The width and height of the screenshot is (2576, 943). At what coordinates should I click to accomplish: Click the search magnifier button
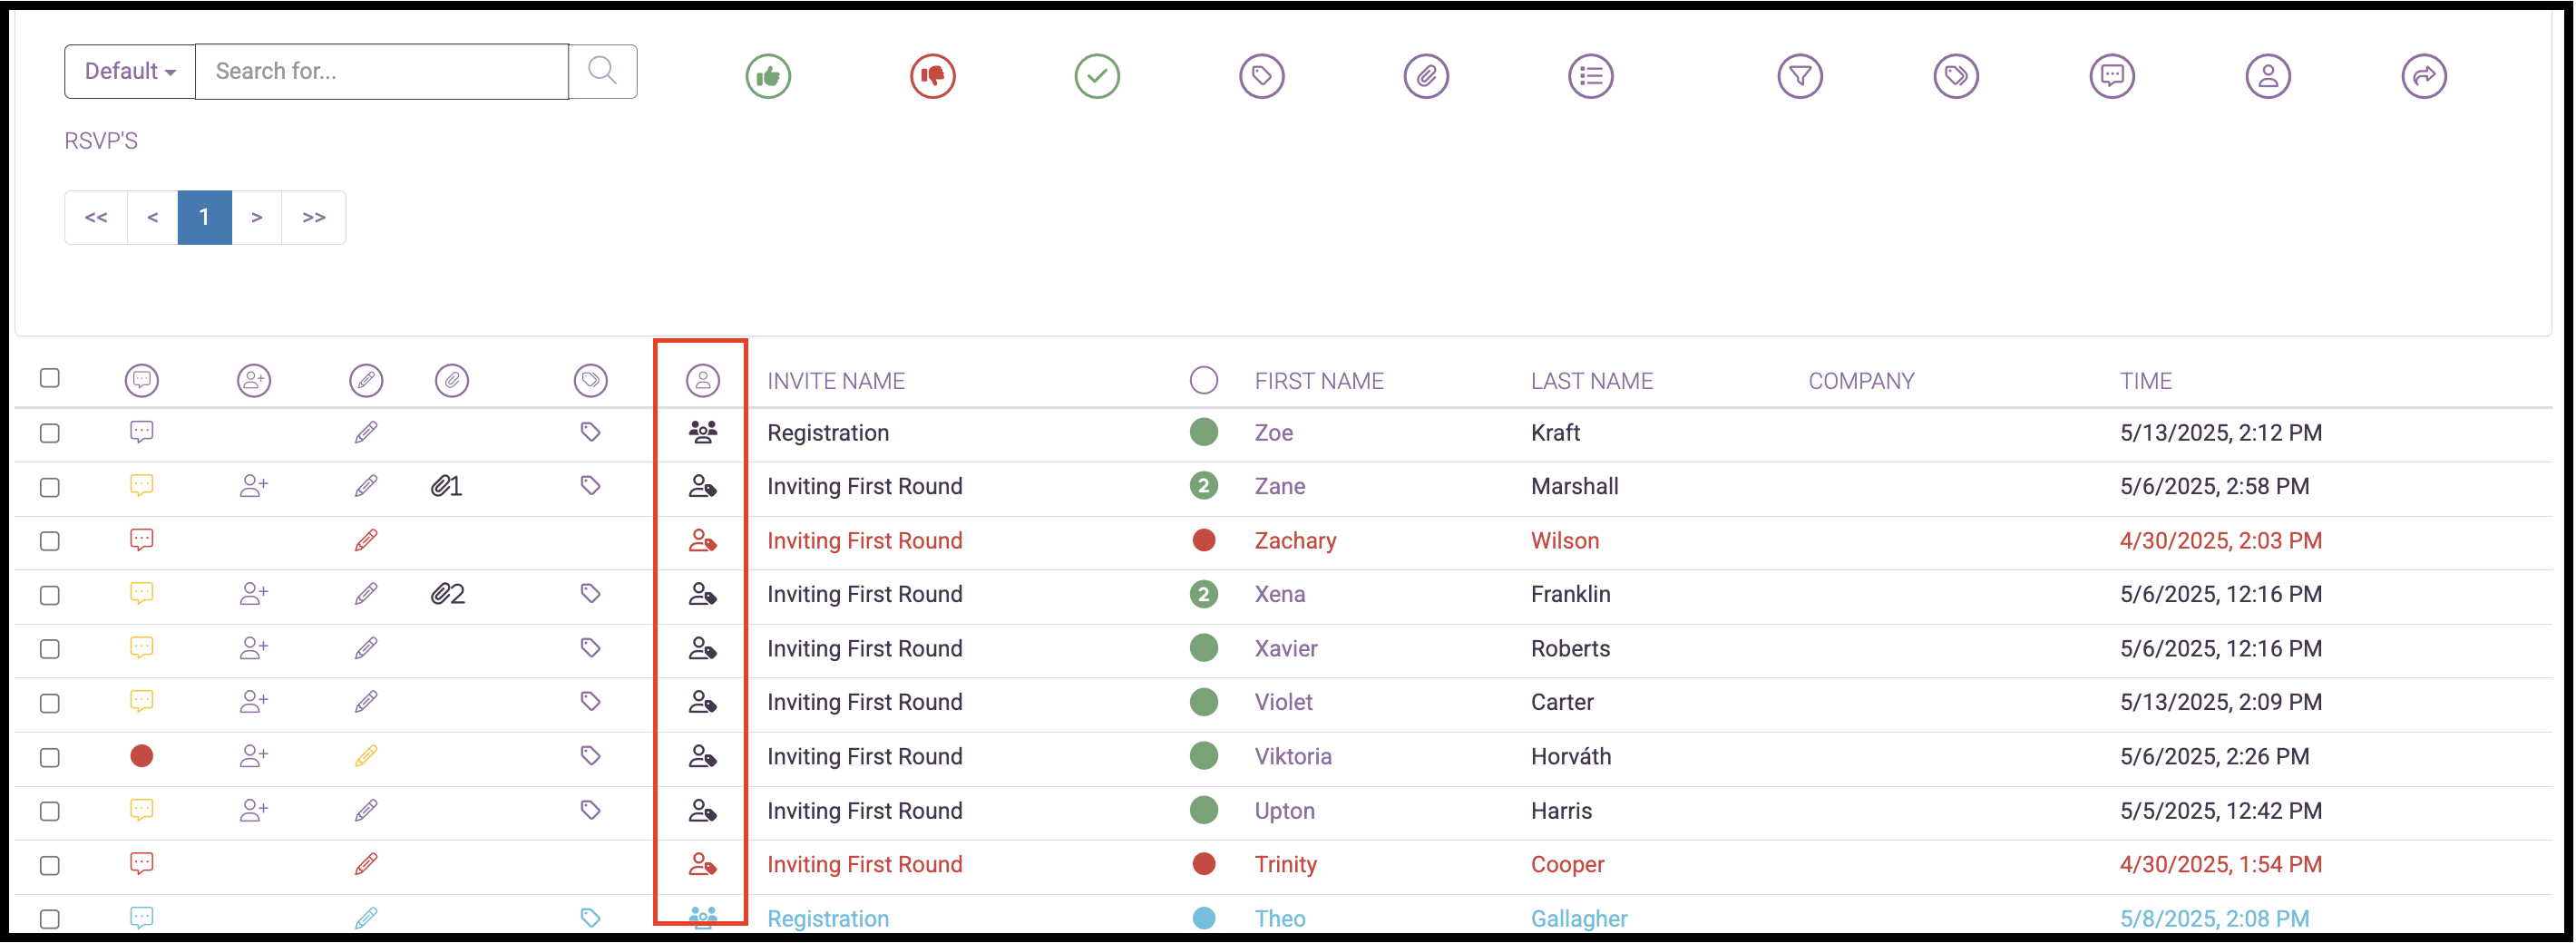[x=602, y=71]
